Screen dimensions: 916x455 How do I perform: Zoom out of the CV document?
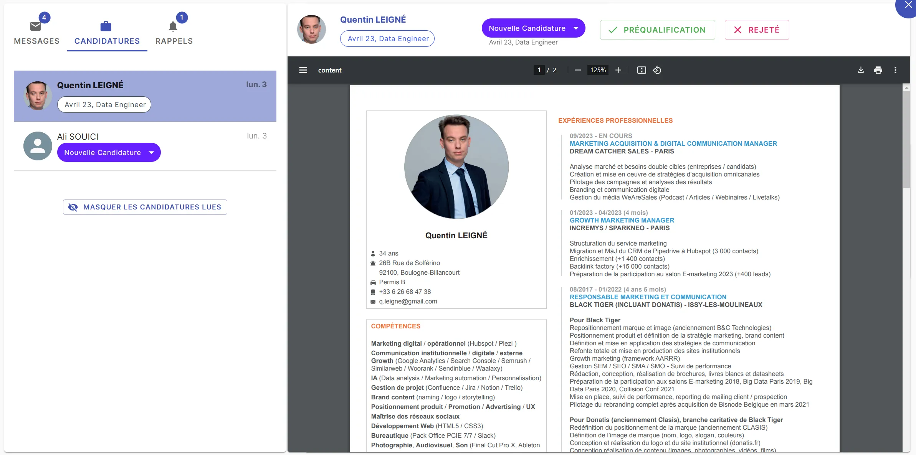(578, 70)
